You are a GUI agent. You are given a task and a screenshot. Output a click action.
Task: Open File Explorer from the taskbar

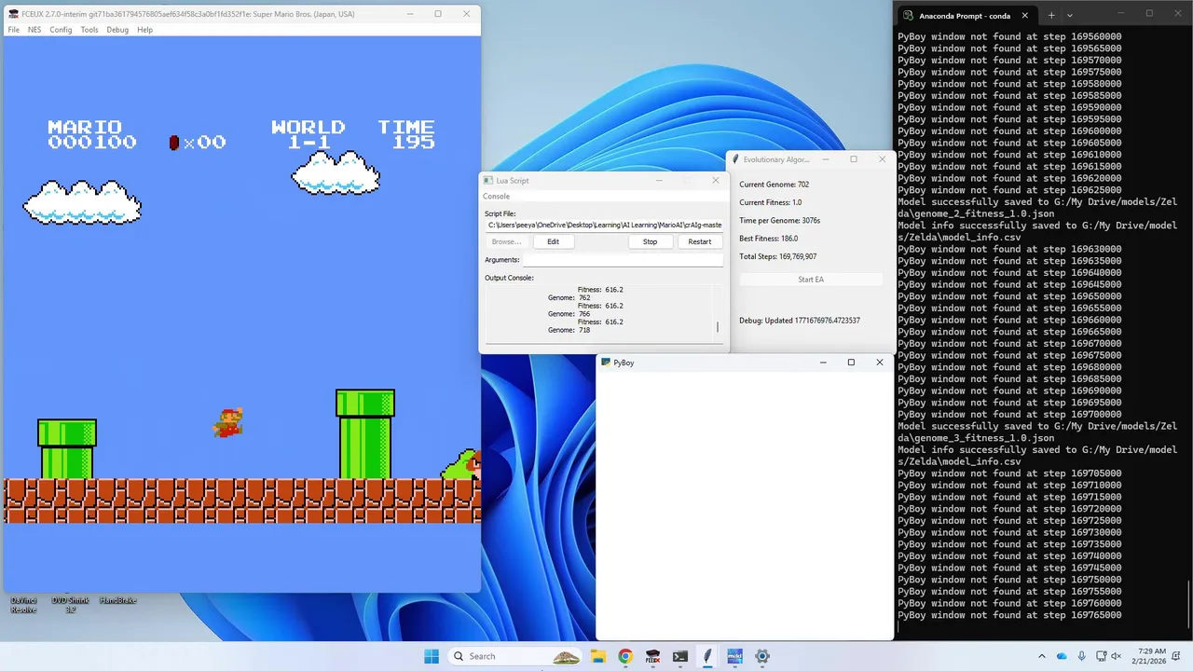pyautogui.click(x=598, y=656)
